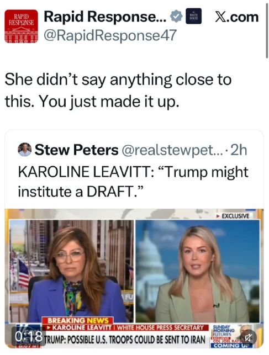This screenshot has width=269, height=355.
Task: Open the X.com link label
Action: point(236,17)
